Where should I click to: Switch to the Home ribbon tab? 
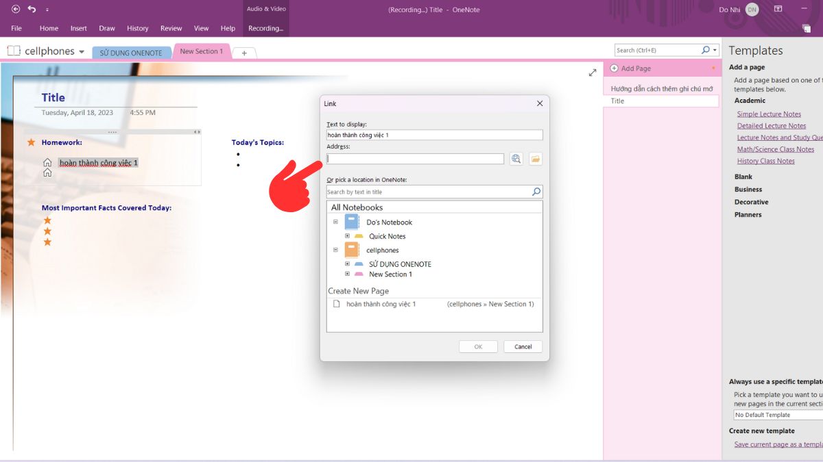coord(49,29)
